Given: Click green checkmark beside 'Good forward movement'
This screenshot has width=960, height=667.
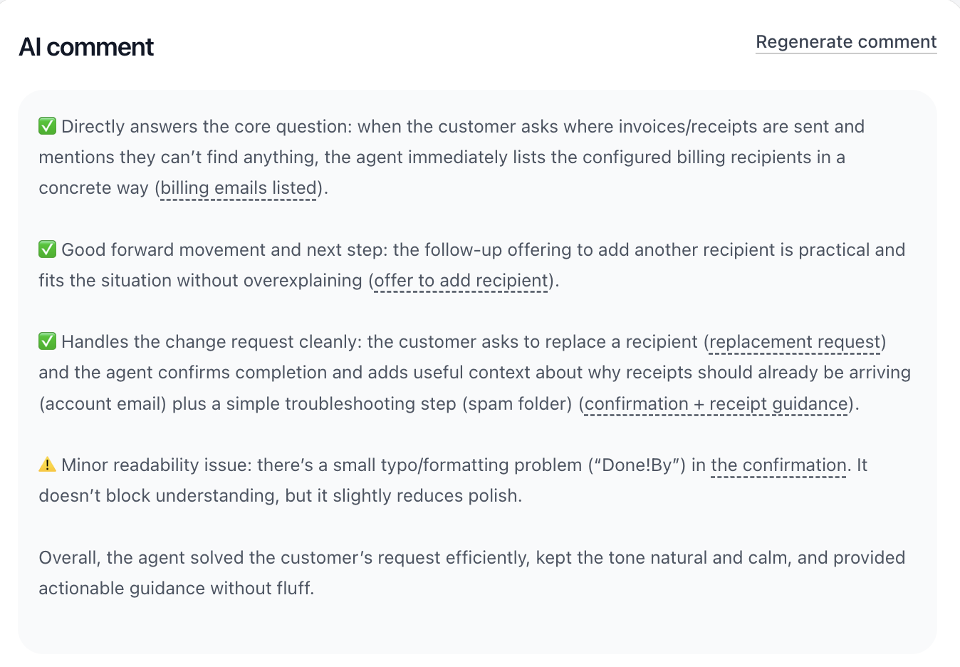Looking at the screenshot, I should point(47,250).
